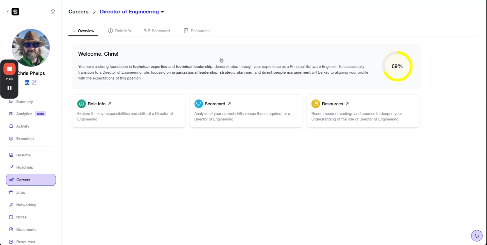Open the Resources tab

coord(197,31)
